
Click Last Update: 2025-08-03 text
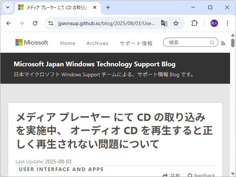44,162
